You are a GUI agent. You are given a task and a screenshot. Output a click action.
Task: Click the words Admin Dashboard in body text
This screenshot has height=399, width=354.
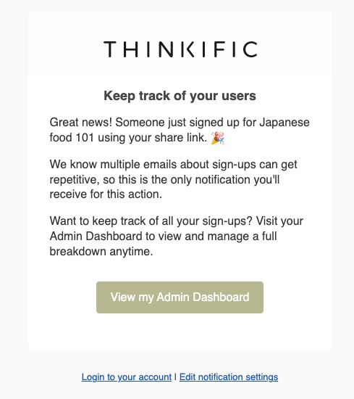point(96,236)
